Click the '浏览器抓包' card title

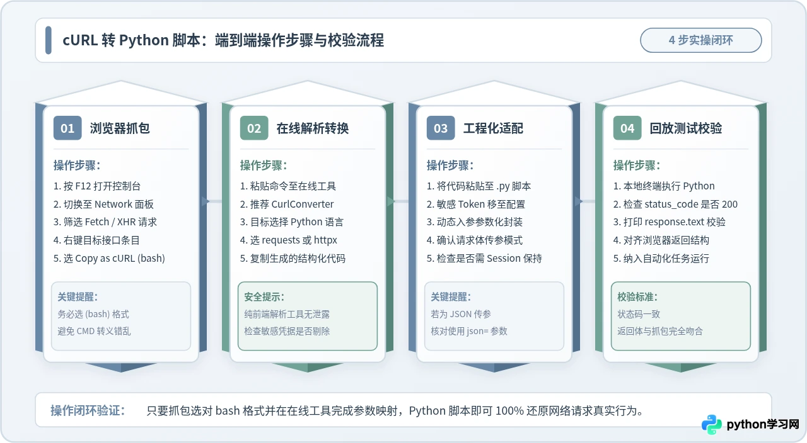click(120, 128)
